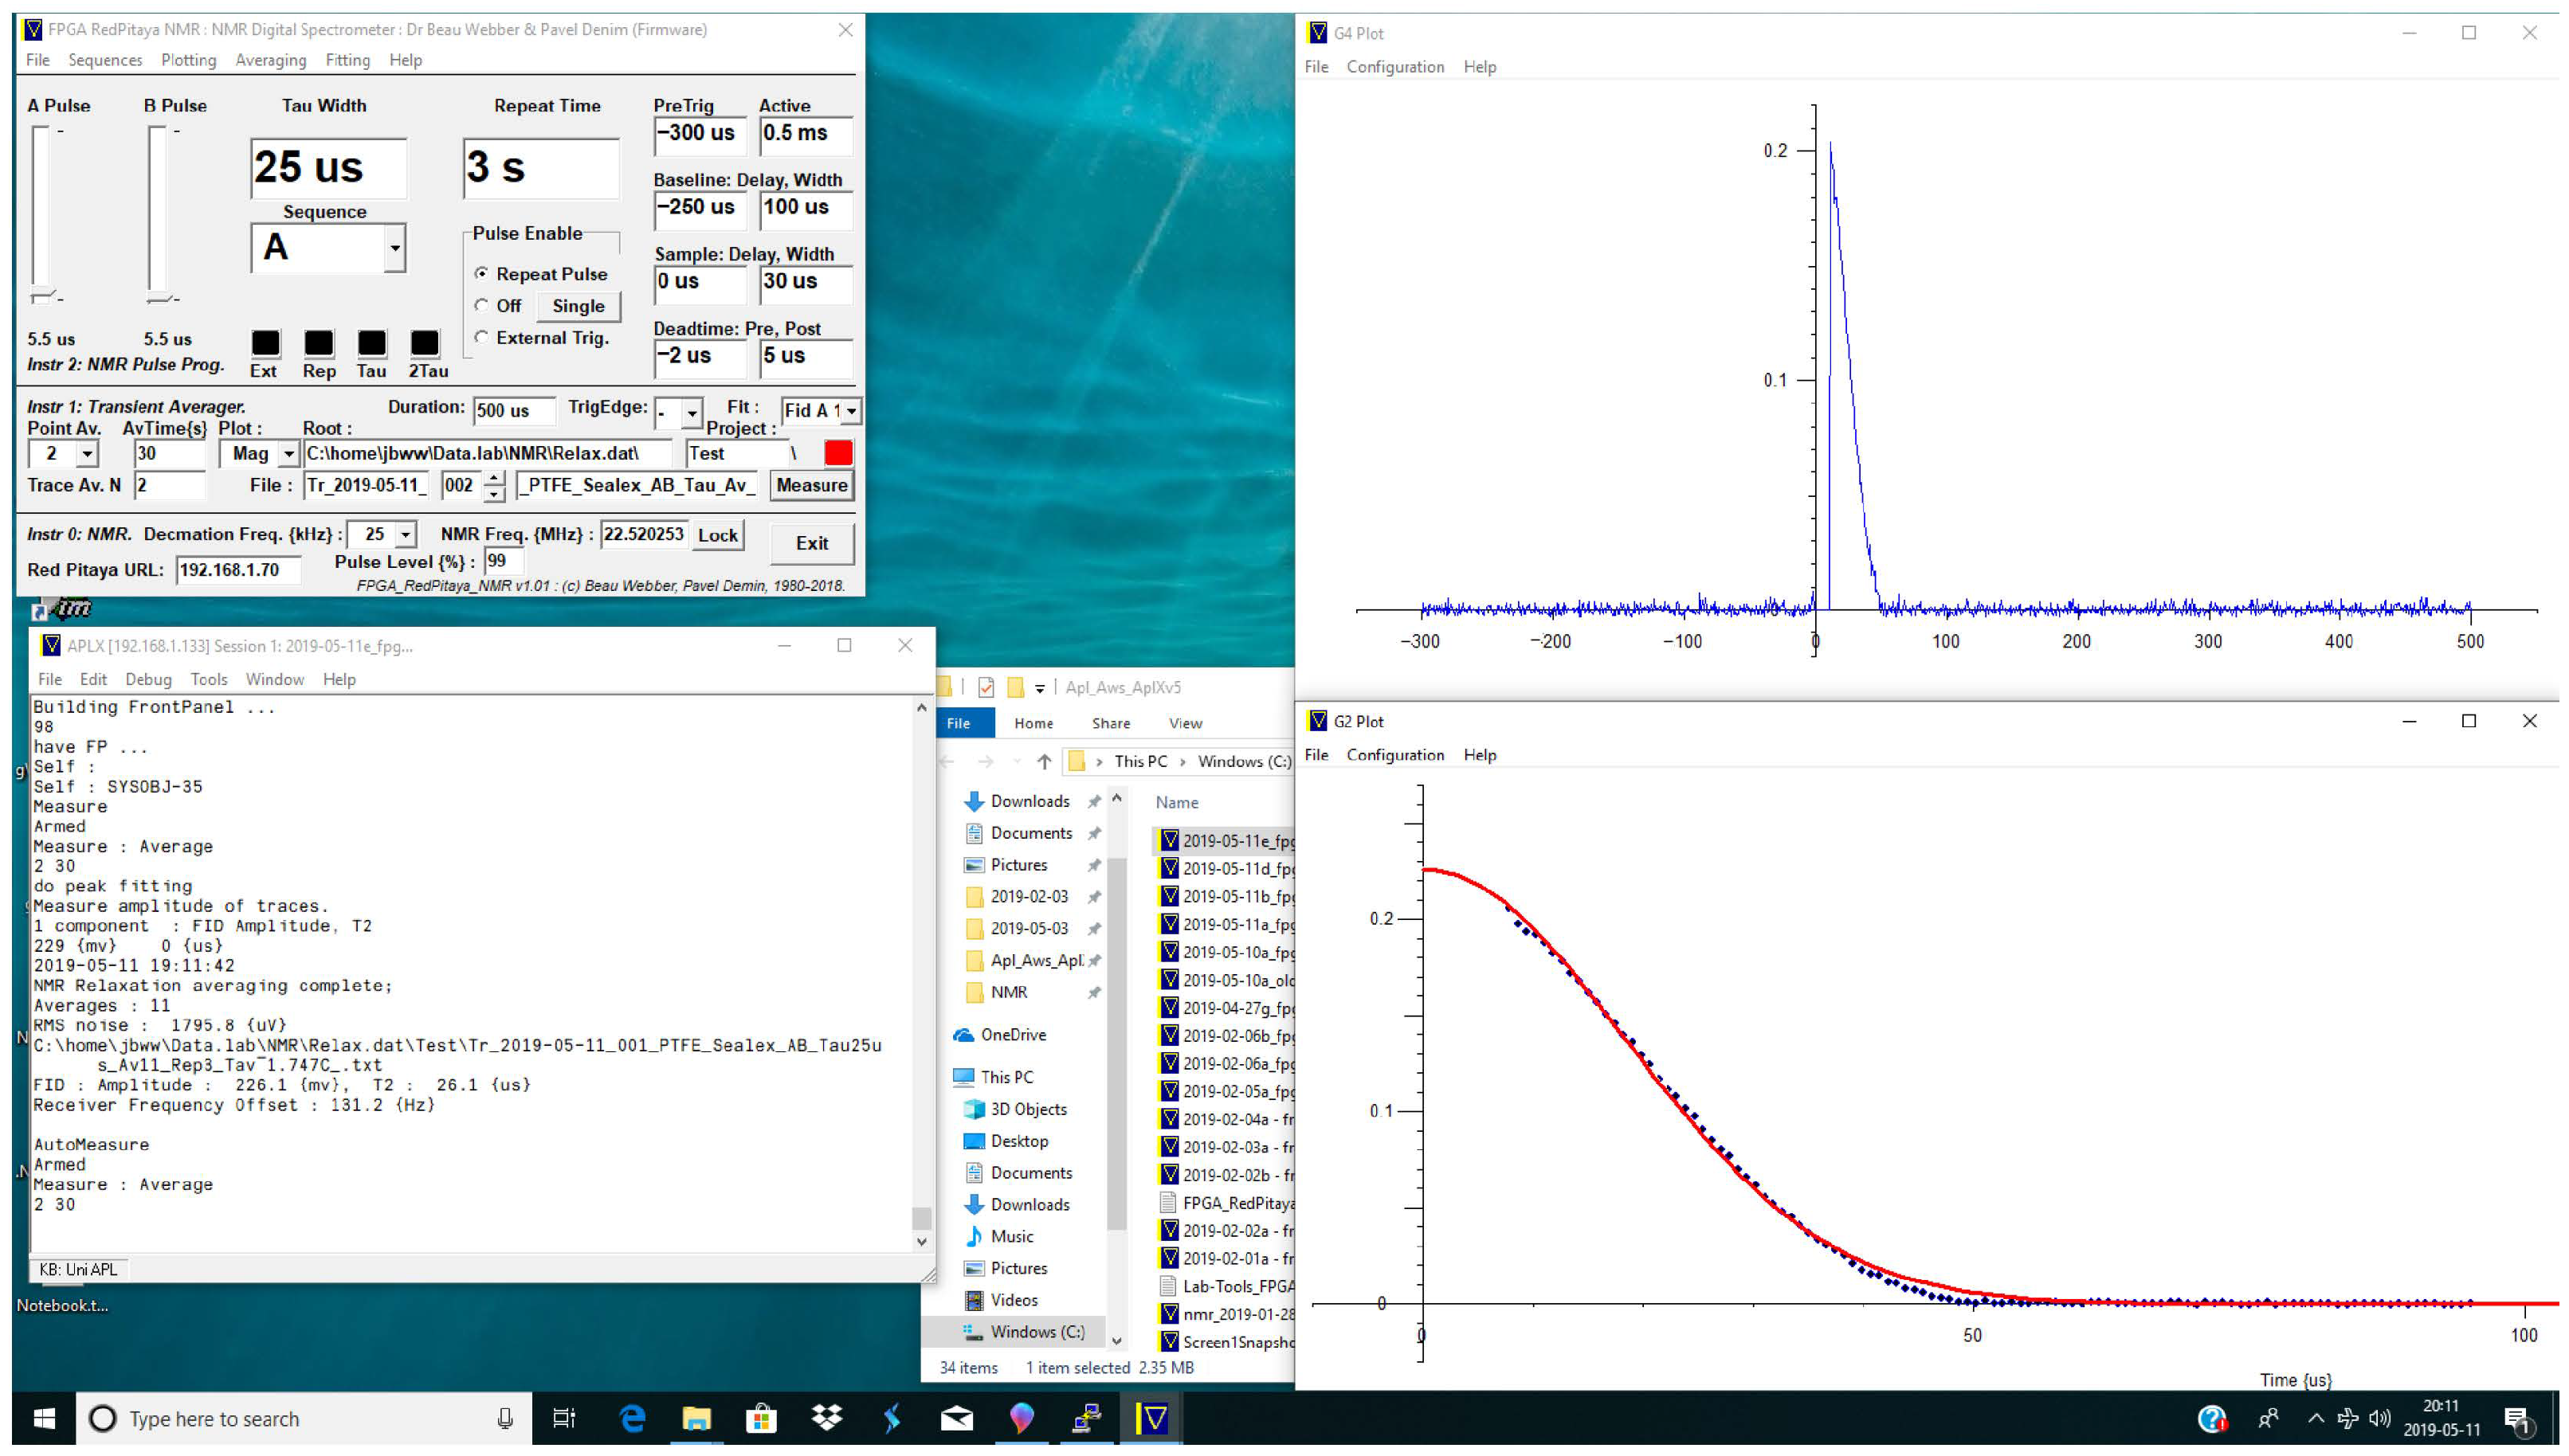
Task: Click Task View icon on taskbar
Action: 563,1418
